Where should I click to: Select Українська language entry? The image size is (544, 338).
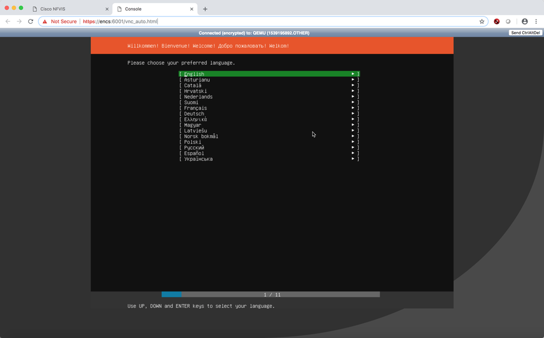[x=269, y=159]
